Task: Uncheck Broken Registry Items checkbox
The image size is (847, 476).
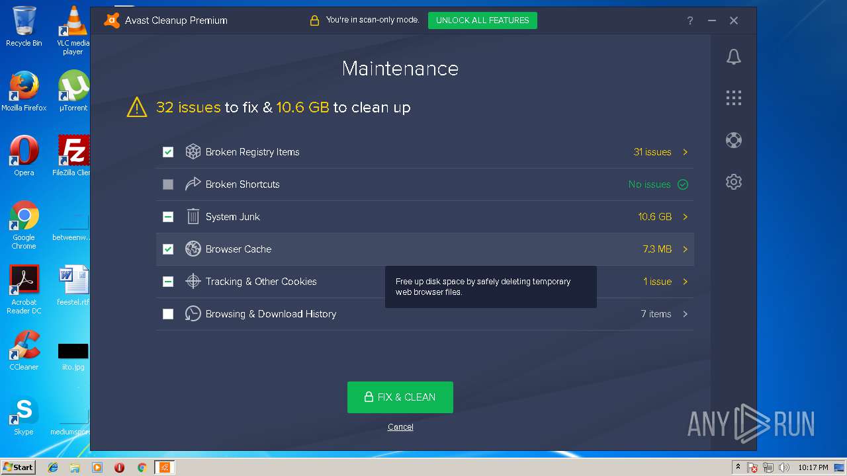Action: point(168,152)
